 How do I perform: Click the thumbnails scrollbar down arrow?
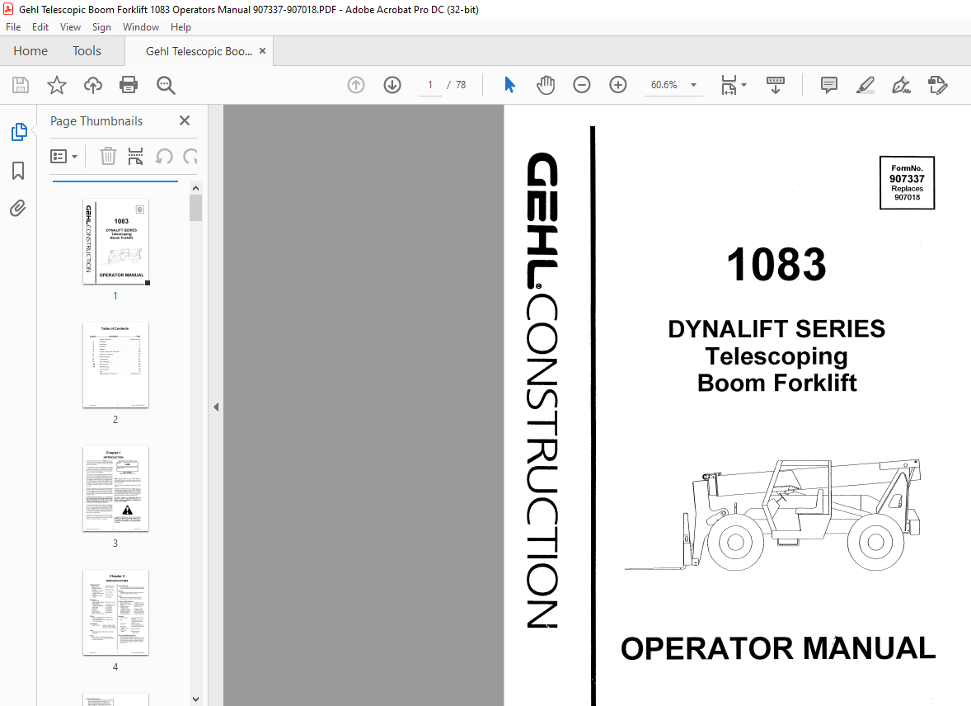pos(195,699)
